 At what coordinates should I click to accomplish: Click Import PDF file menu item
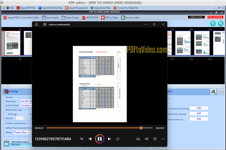click(26, 8)
